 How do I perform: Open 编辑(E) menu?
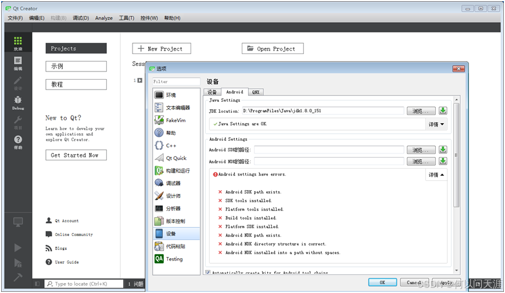(x=37, y=18)
